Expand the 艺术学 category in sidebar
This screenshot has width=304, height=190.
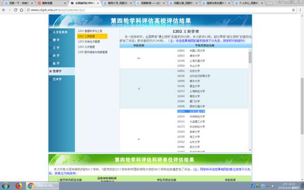click(57, 79)
